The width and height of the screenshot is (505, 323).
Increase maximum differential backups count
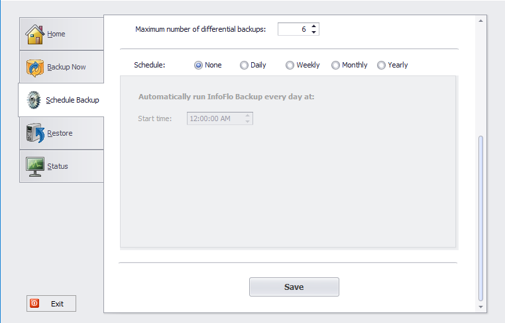coord(314,26)
